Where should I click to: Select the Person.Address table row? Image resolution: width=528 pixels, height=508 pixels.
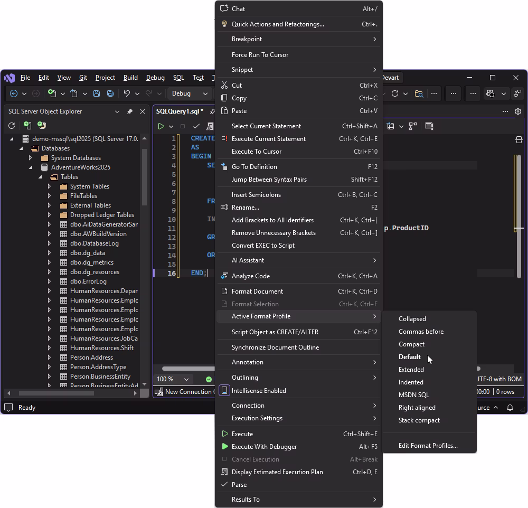click(x=91, y=358)
